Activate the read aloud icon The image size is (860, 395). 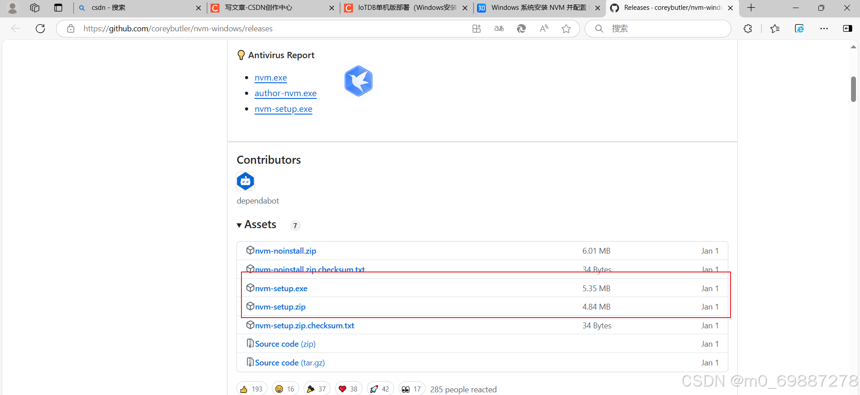pyautogui.click(x=544, y=29)
